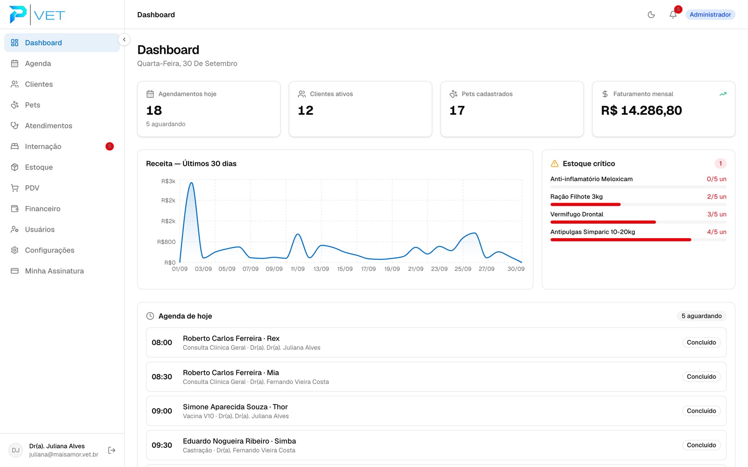
Task: Click the Estoque box icon
Action: point(15,167)
